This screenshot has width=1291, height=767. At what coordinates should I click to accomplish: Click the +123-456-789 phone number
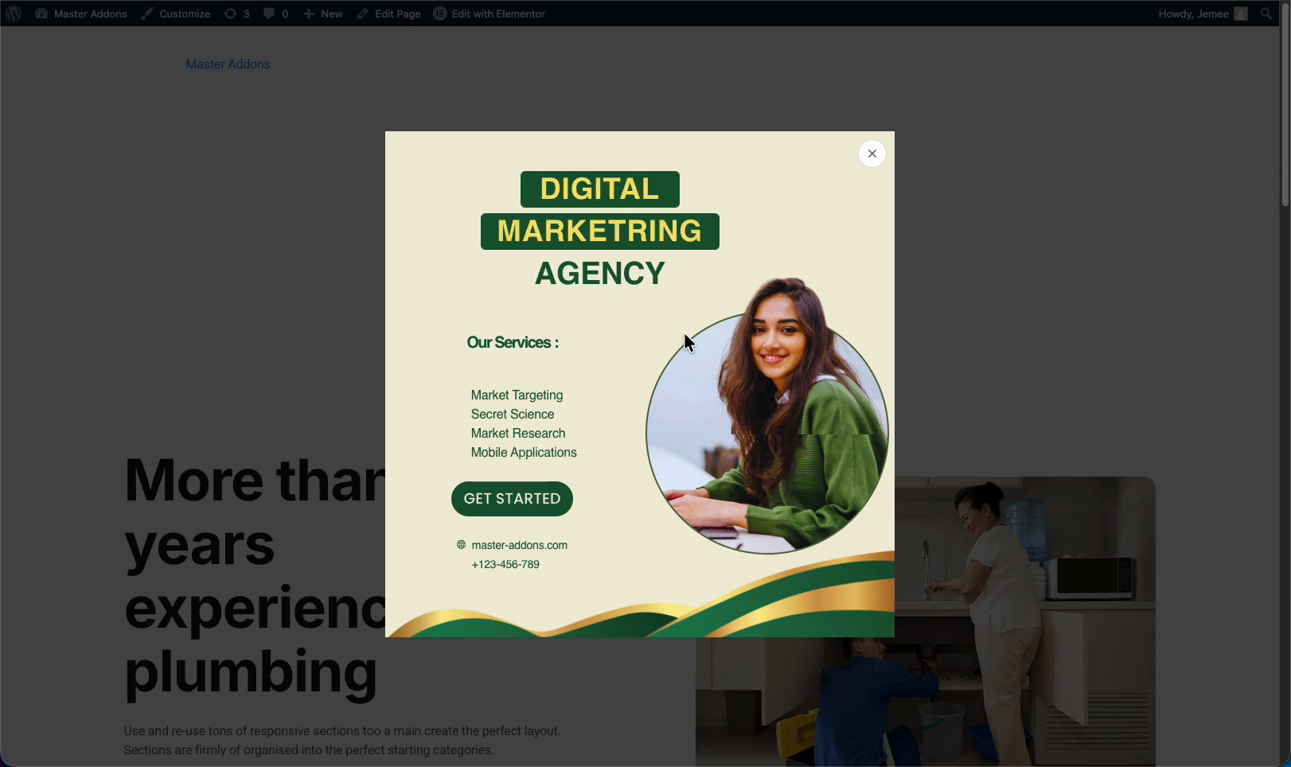click(505, 564)
